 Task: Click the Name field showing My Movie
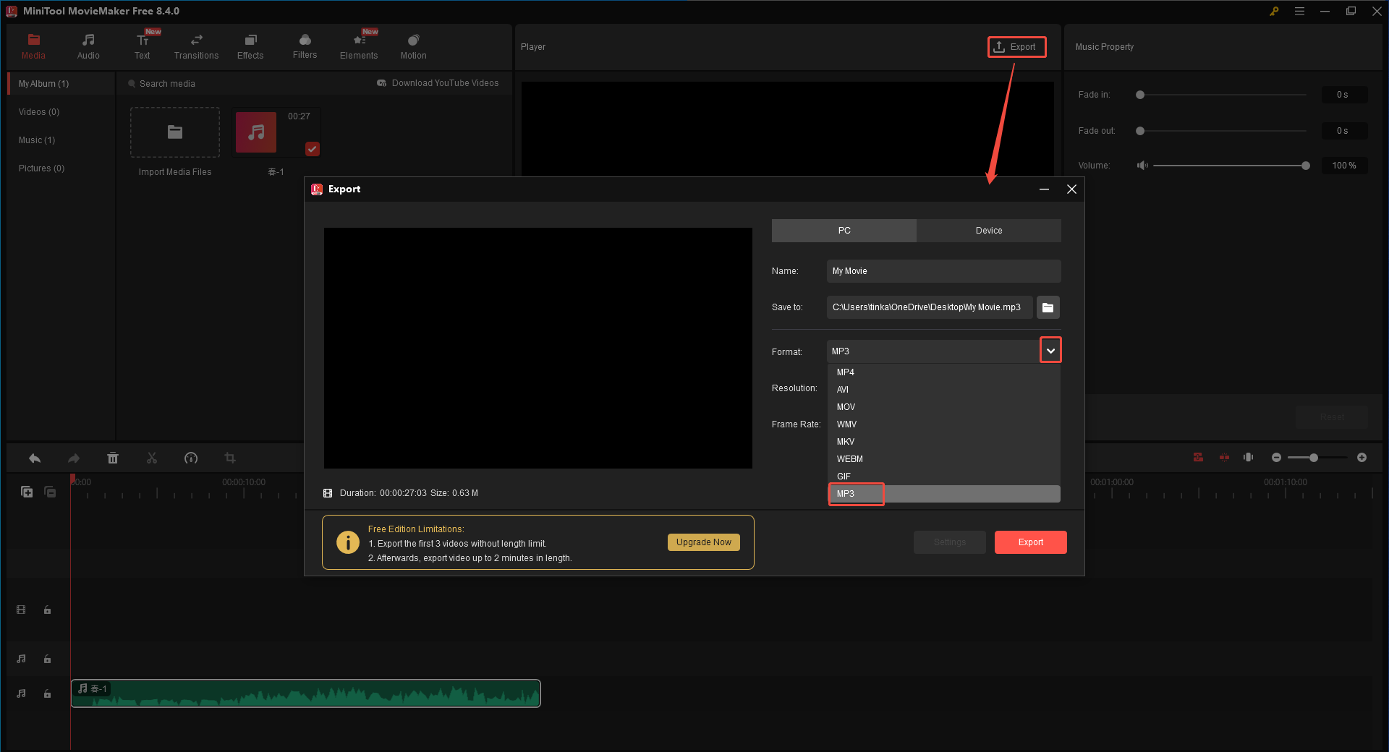pyautogui.click(x=943, y=270)
